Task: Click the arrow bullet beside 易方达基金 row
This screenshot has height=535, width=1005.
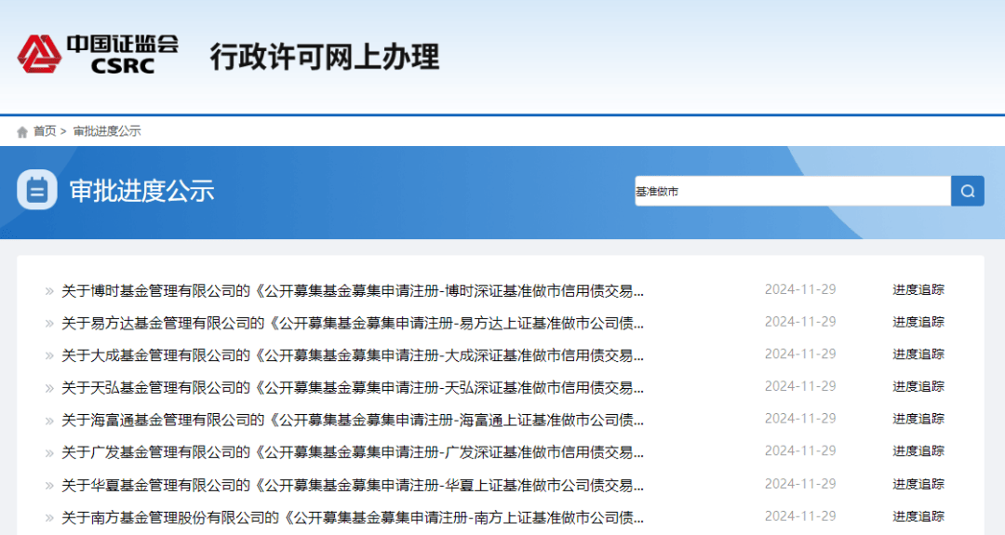Action: click(x=49, y=324)
